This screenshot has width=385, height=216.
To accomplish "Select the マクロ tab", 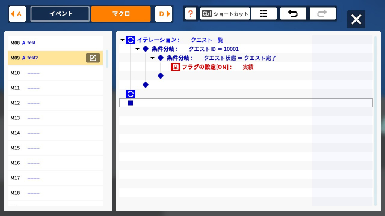I will pyautogui.click(x=121, y=14).
